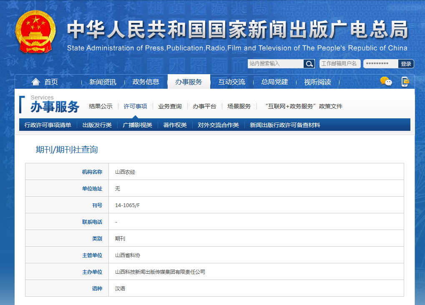Image resolution: width=425 pixels, height=305 pixels.
Task: Select 结果公示 sub-menu link
Action: click(x=101, y=106)
